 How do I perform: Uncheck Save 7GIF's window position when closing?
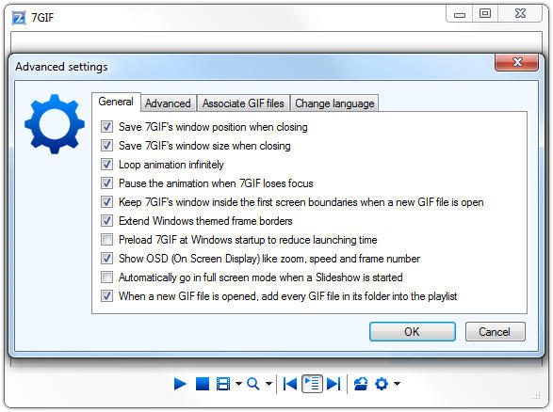106,126
